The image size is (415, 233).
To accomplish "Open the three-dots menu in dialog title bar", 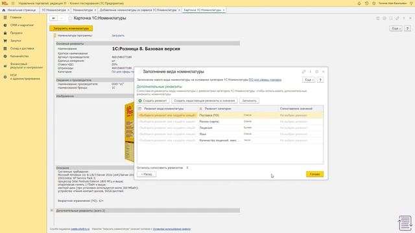I will click(311, 72).
